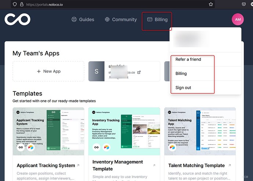Click the Community icon
The image size is (253, 181).
click(x=107, y=19)
